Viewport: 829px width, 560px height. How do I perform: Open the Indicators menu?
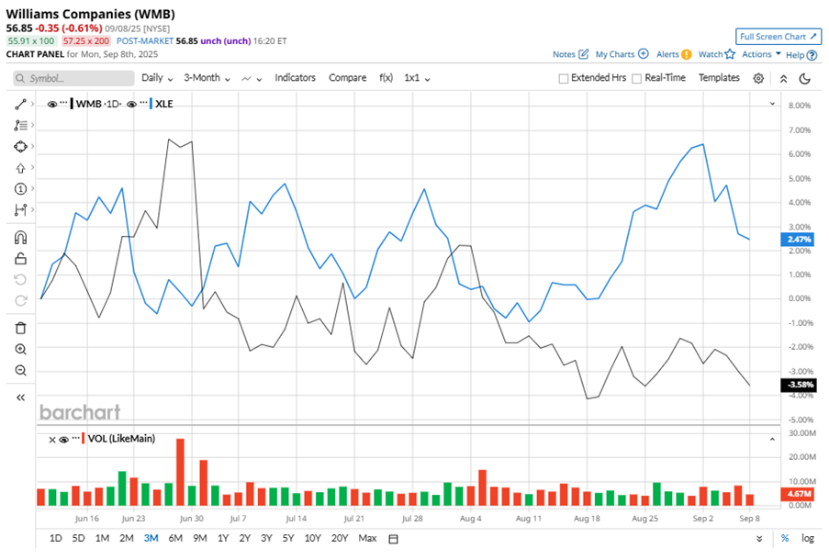click(295, 78)
